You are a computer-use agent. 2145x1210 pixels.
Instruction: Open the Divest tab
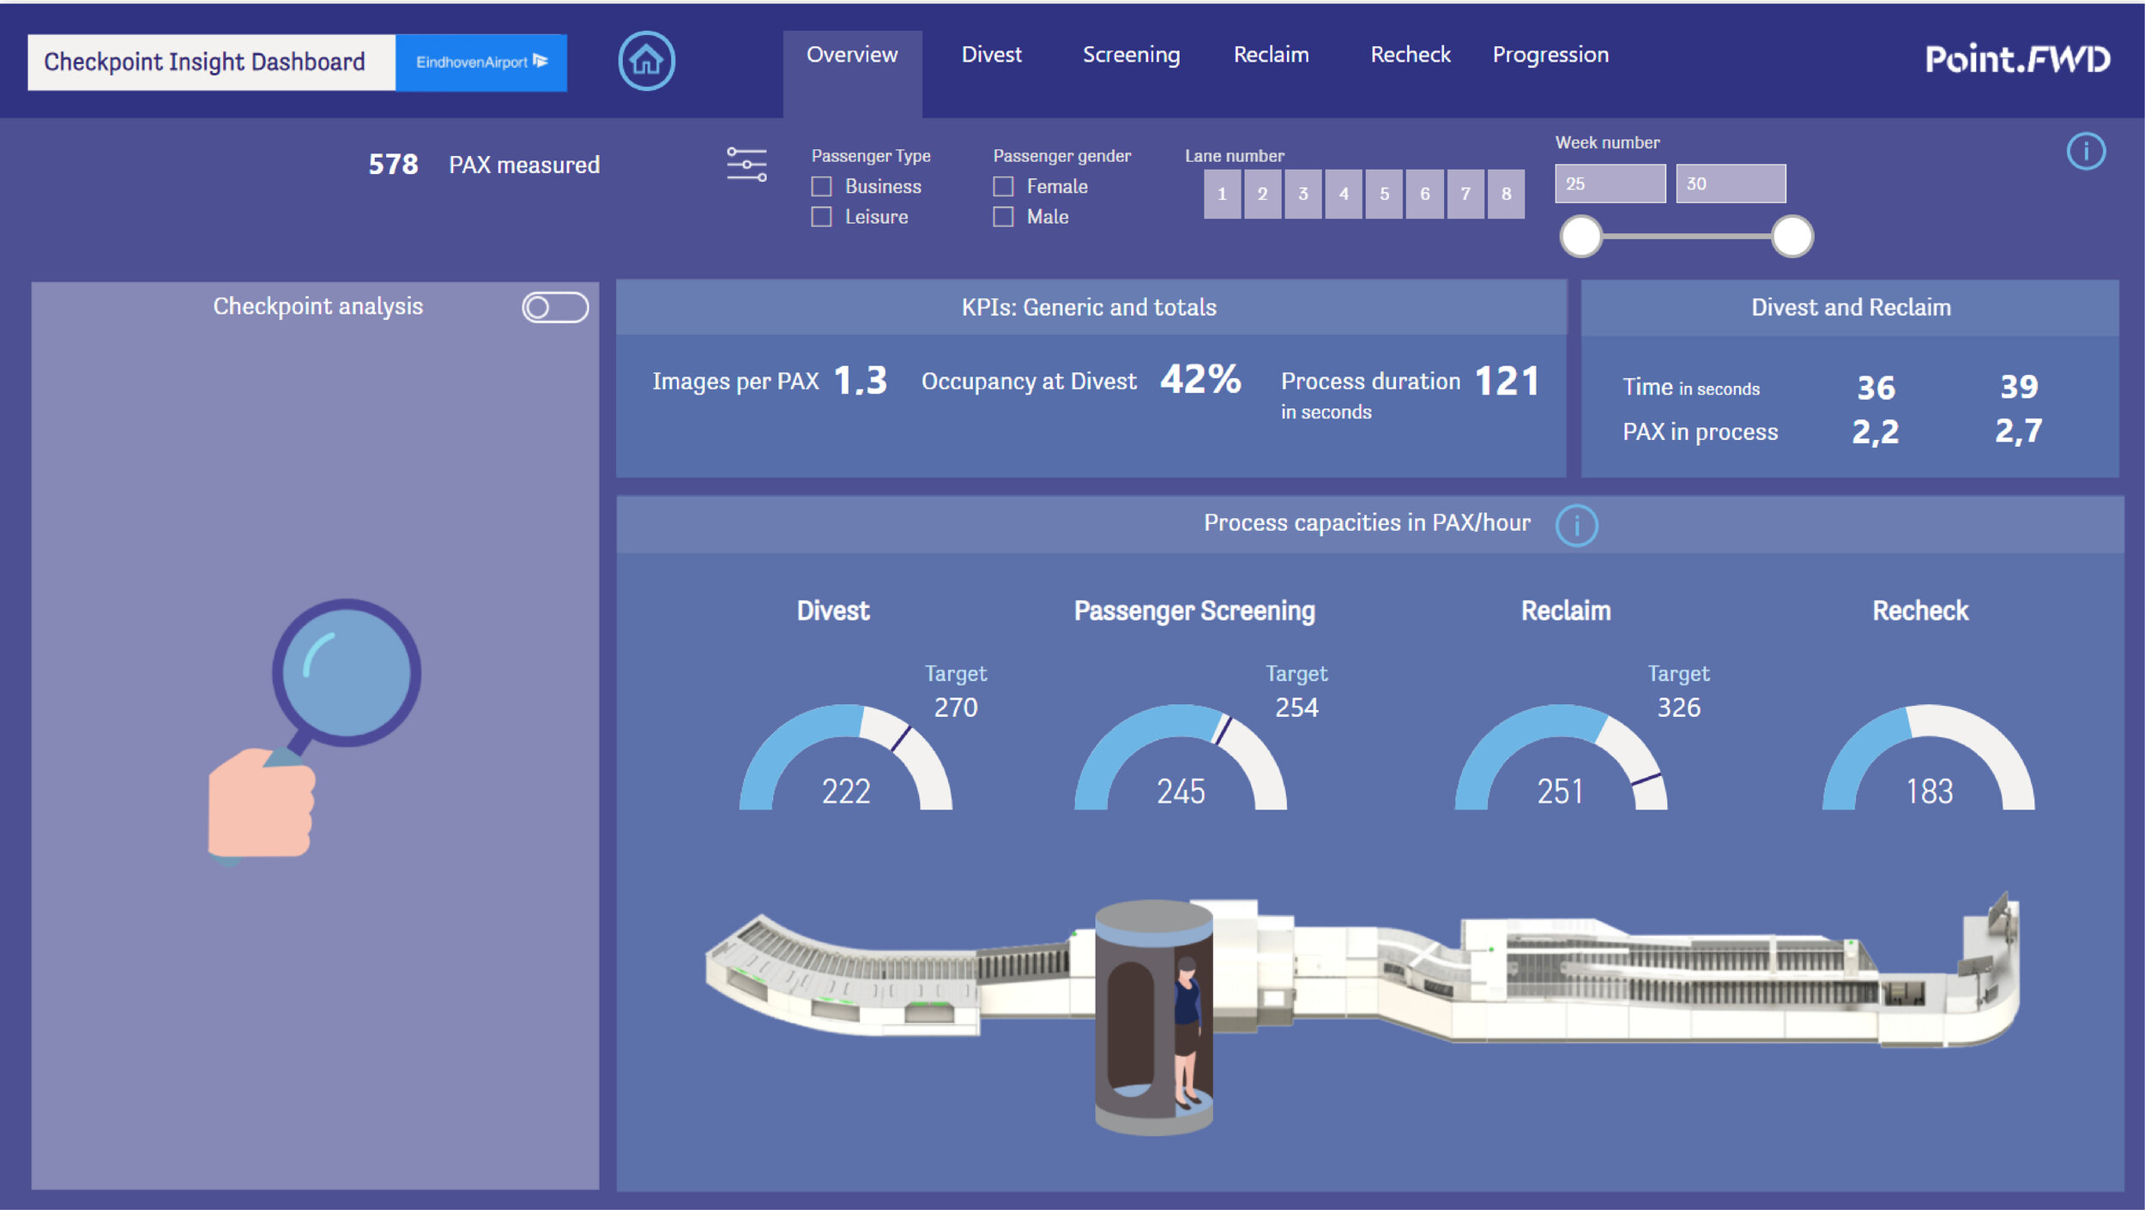pos(991,55)
